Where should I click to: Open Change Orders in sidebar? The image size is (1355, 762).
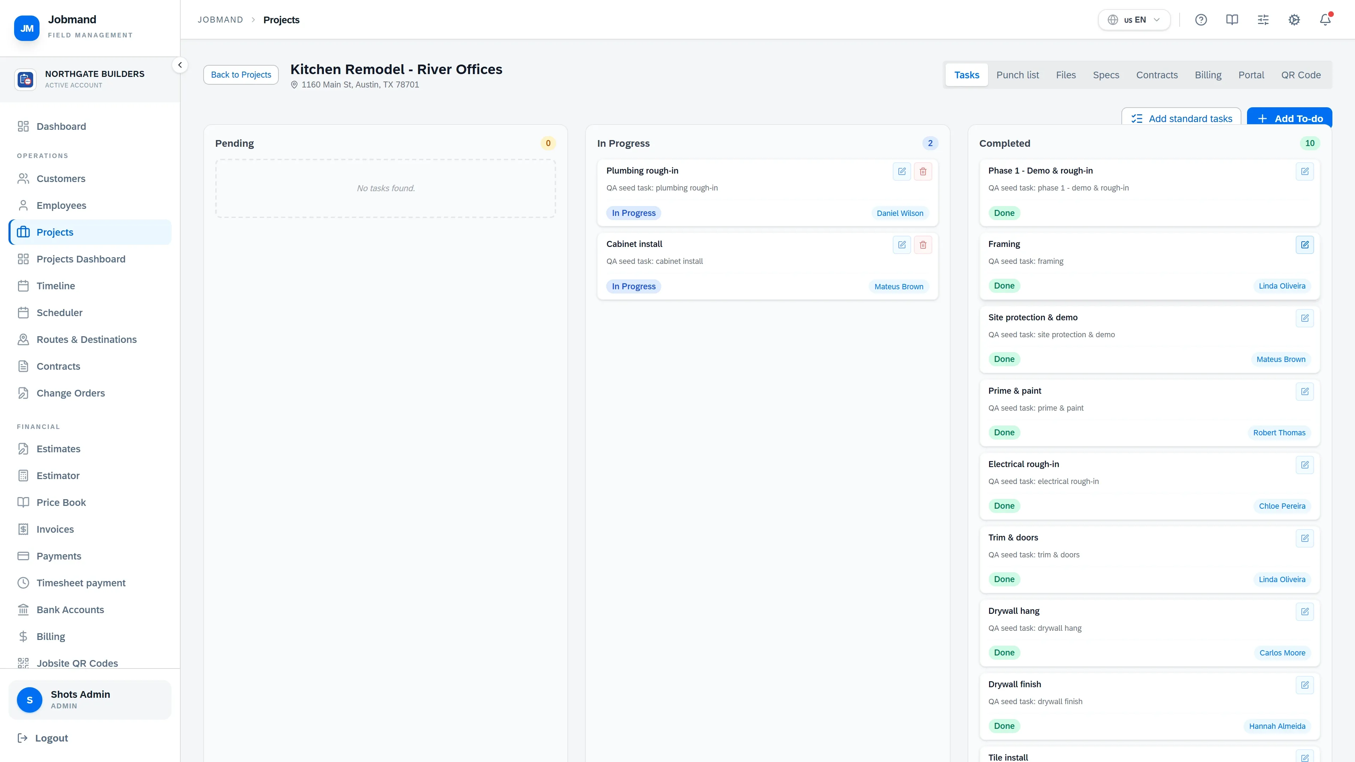90,393
